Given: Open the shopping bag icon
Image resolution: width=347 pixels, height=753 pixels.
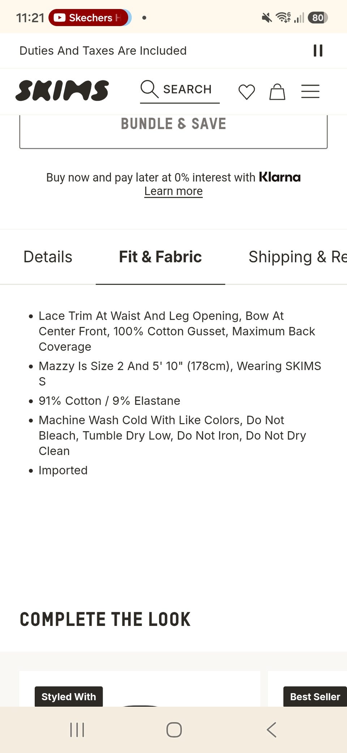Looking at the screenshot, I should [x=277, y=92].
